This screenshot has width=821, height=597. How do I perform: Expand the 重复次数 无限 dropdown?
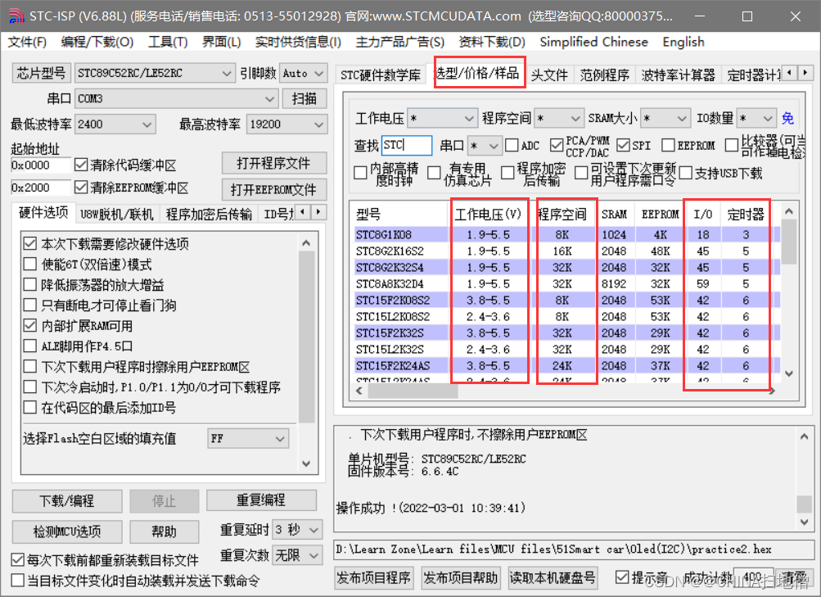point(314,555)
